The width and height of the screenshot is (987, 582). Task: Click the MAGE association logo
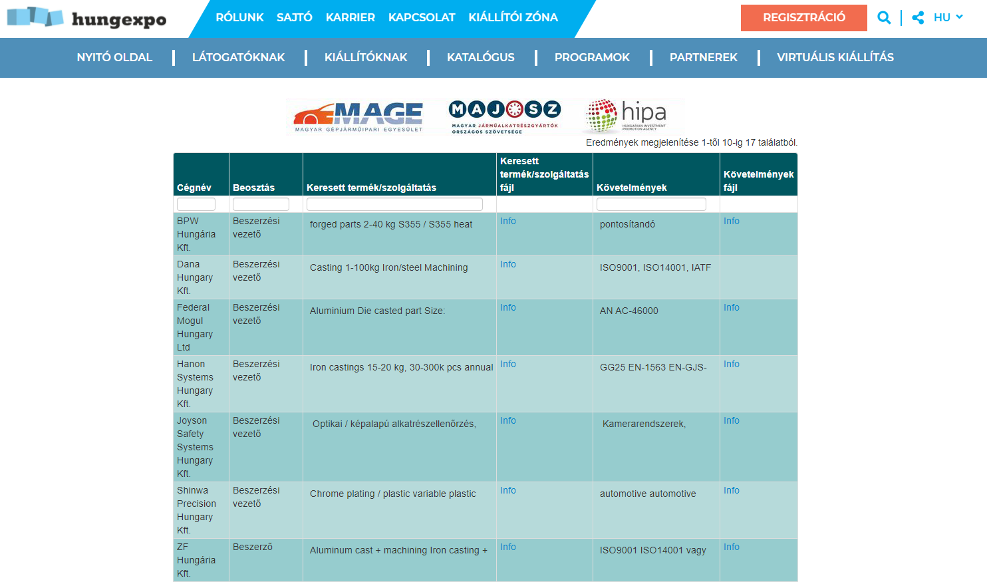click(358, 117)
